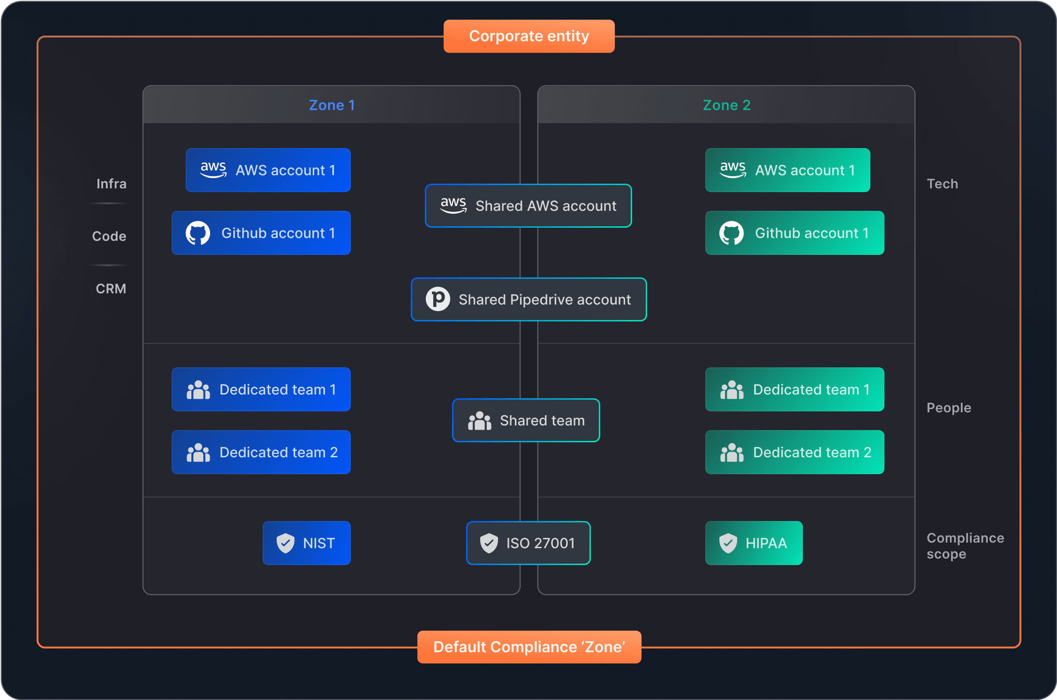Click the GitHub logo in Zone 1 Github account 1

[x=198, y=233]
